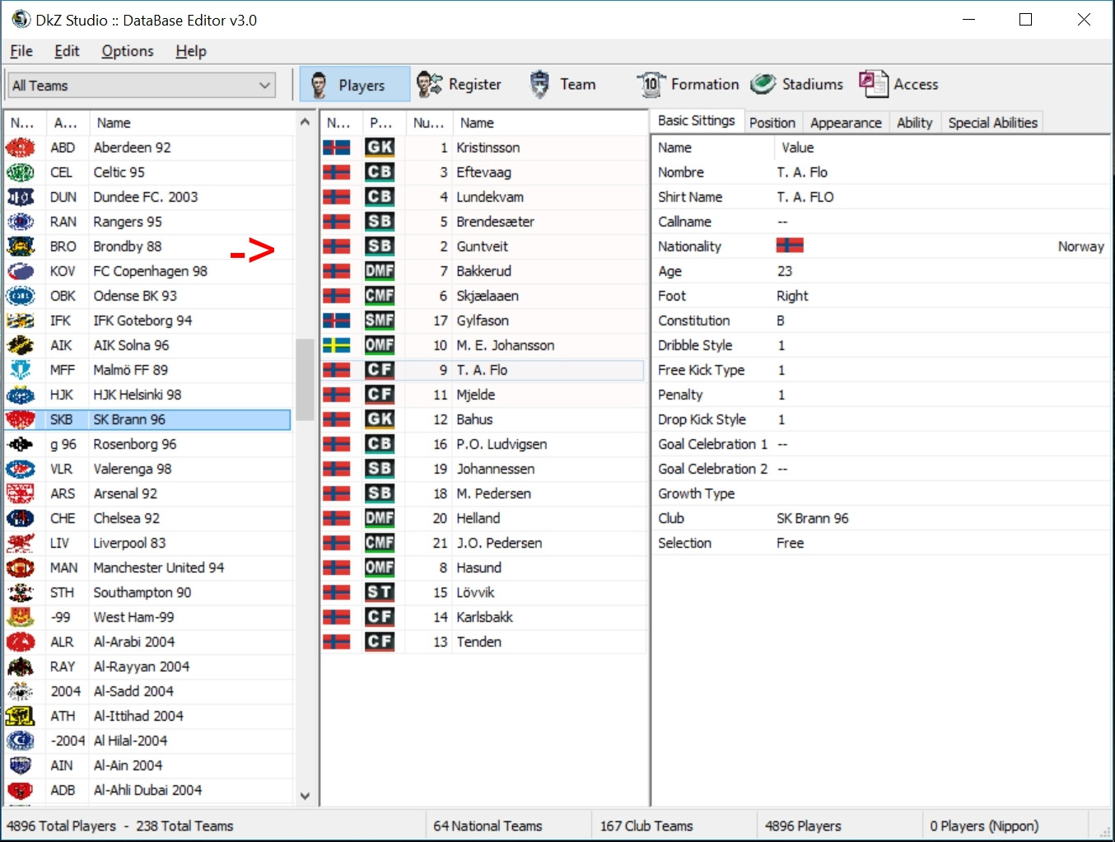The height and width of the screenshot is (842, 1115).
Task: Open the Stadiums editor
Action: click(797, 84)
